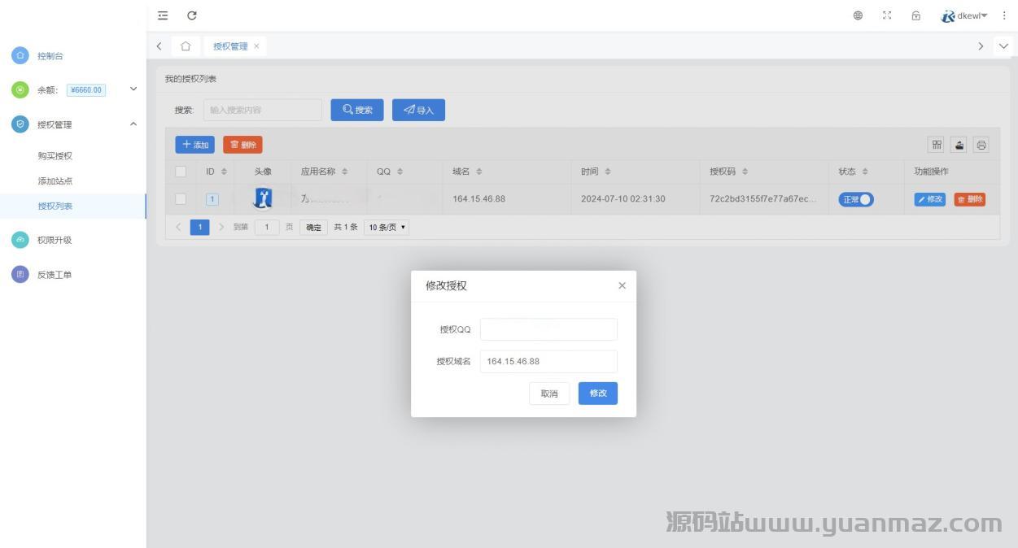This screenshot has height=548, width=1018.
Task: Click the lock screen icon
Action: pos(916,15)
